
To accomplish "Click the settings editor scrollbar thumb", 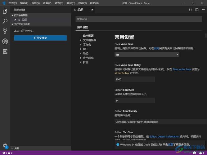I will [205, 35].
